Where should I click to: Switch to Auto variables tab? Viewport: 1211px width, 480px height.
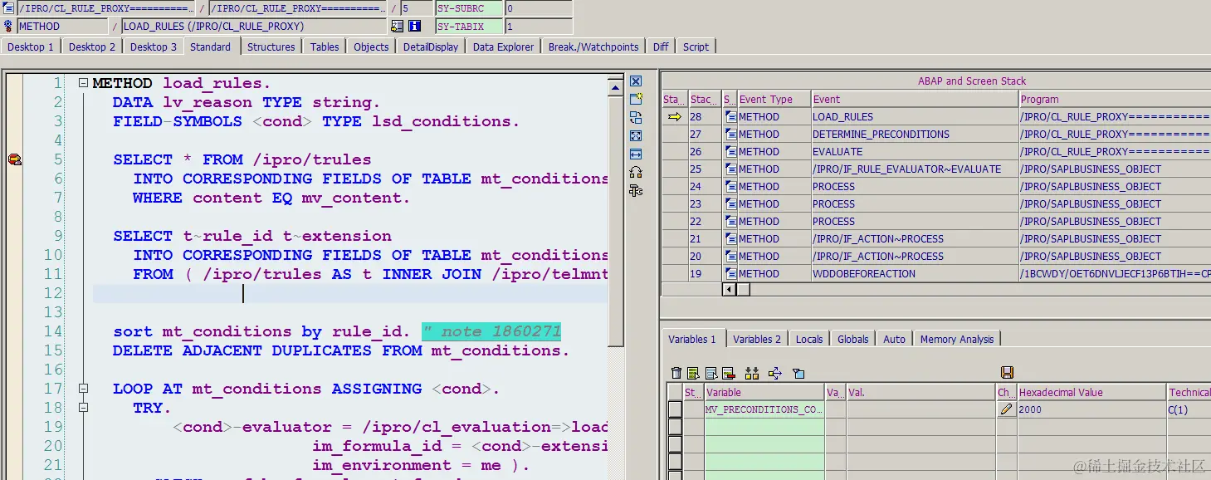click(x=894, y=339)
